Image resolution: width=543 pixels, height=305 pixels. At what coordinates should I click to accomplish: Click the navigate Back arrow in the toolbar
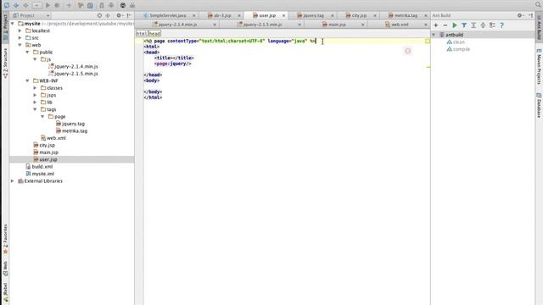point(16,5)
